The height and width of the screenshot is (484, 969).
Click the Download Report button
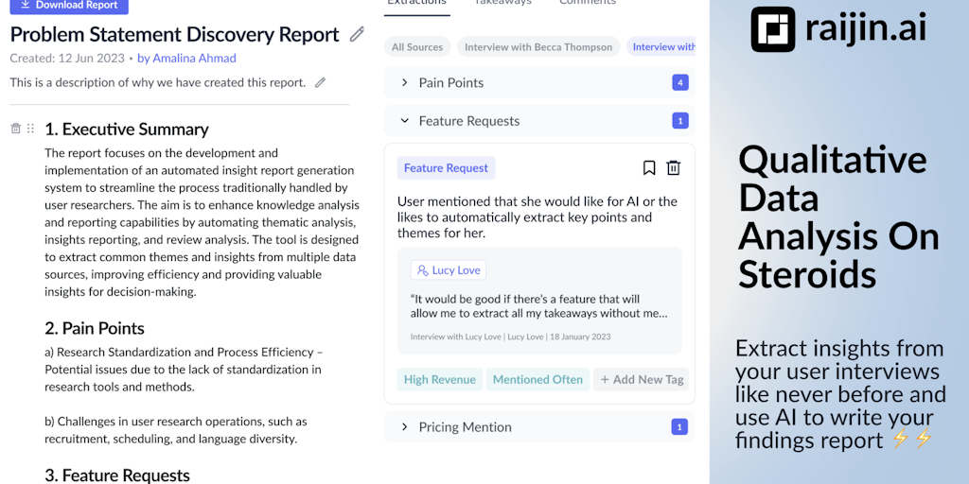68,6
